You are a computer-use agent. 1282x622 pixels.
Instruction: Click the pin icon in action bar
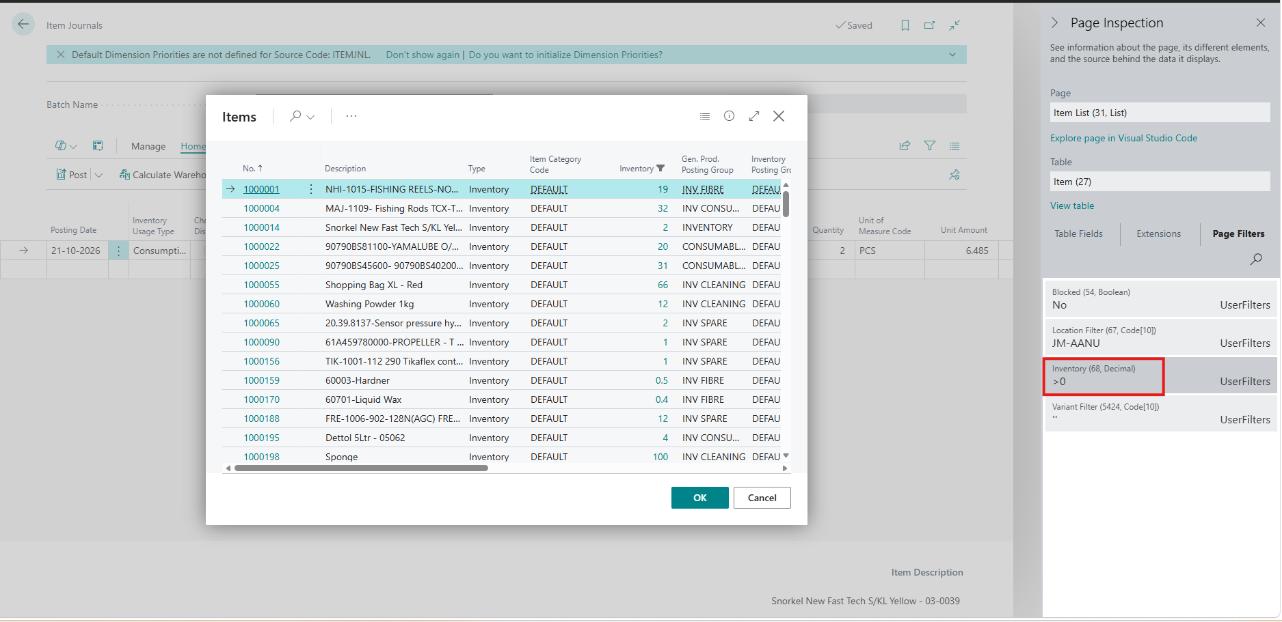(x=954, y=175)
